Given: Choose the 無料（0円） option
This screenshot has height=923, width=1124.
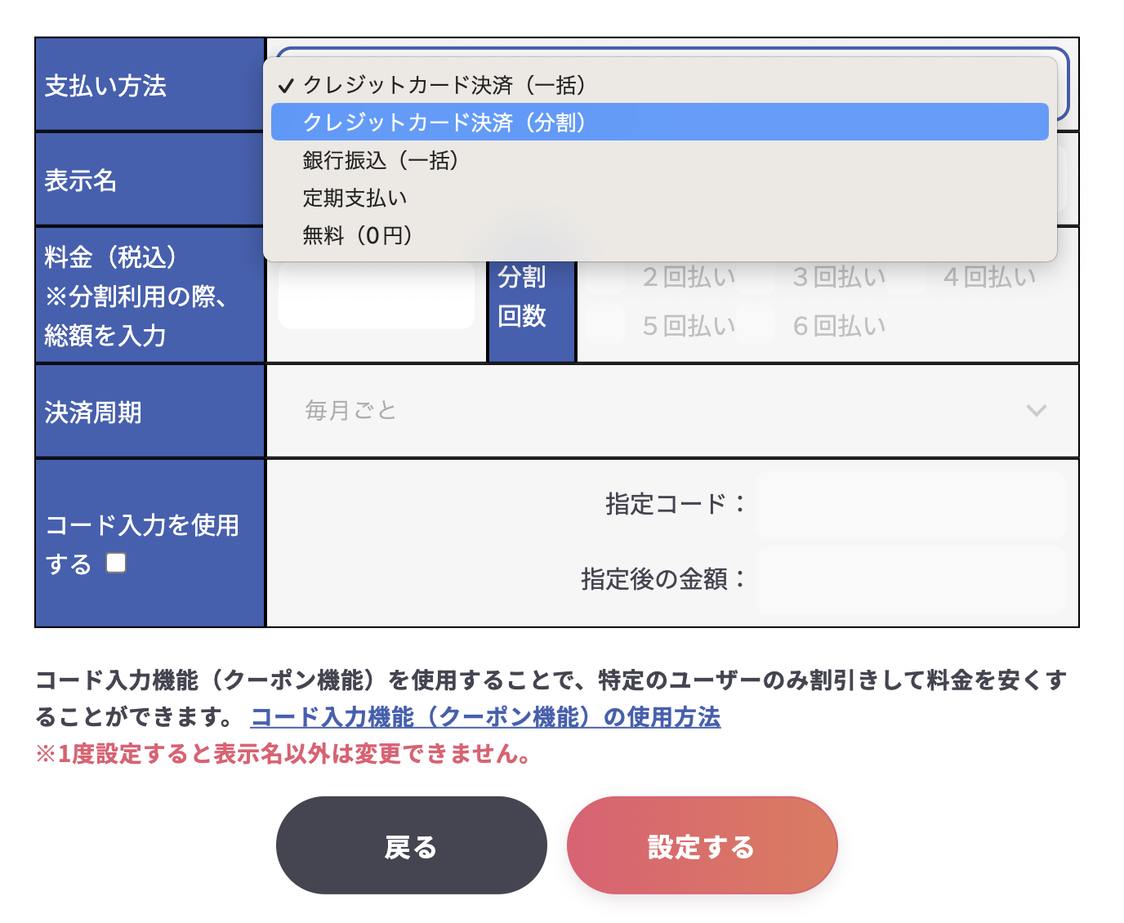Looking at the screenshot, I should [x=358, y=235].
